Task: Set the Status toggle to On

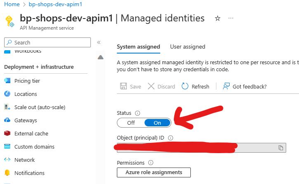Action: click(x=157, y=123)
